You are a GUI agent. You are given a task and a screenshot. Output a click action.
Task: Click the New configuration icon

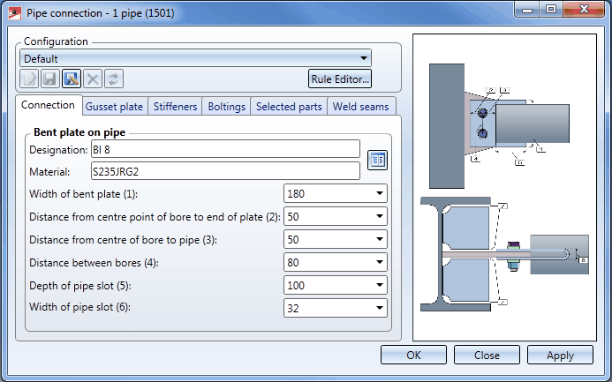pyautogui.click(x=29, y=79)
